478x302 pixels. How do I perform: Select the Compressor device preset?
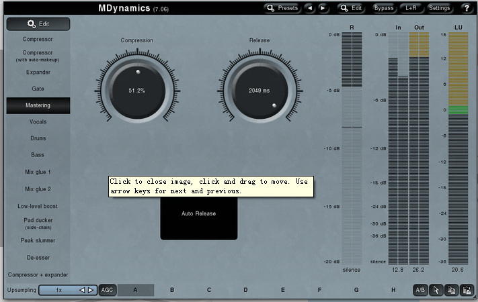pos(38,39)
